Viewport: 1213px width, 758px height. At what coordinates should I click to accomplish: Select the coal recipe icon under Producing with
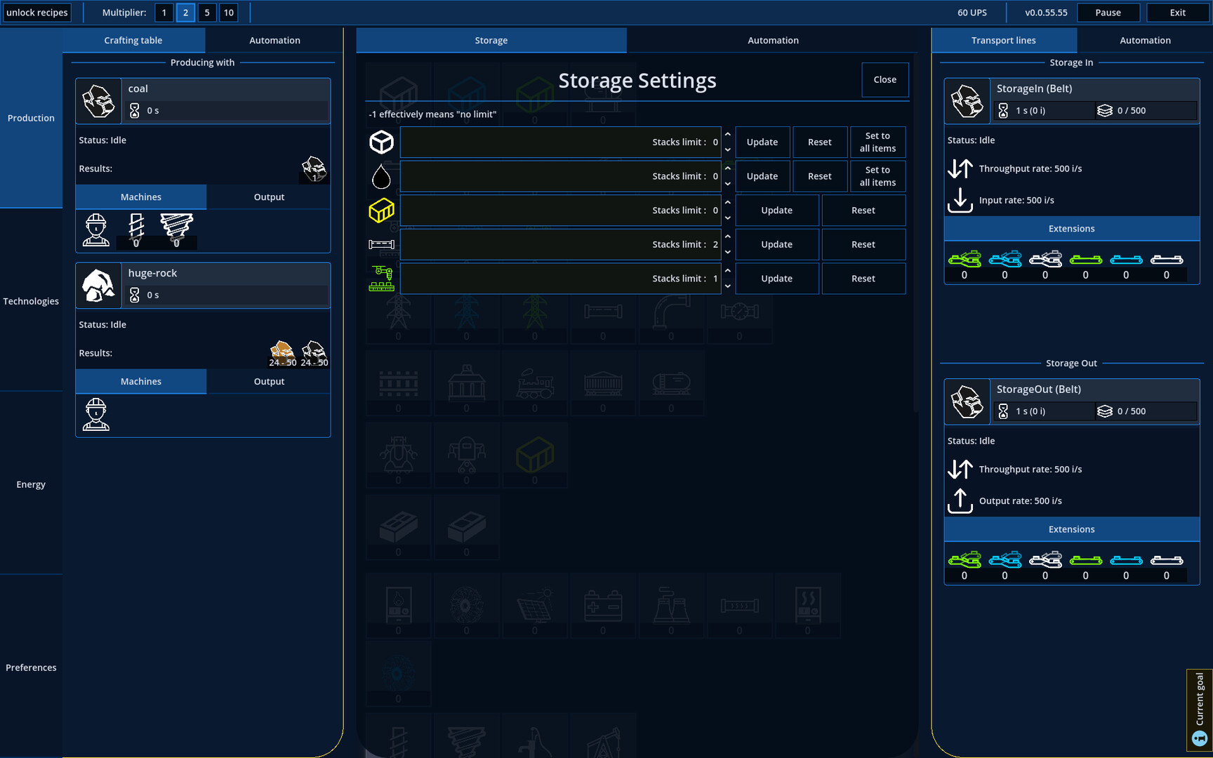point(98,100)
